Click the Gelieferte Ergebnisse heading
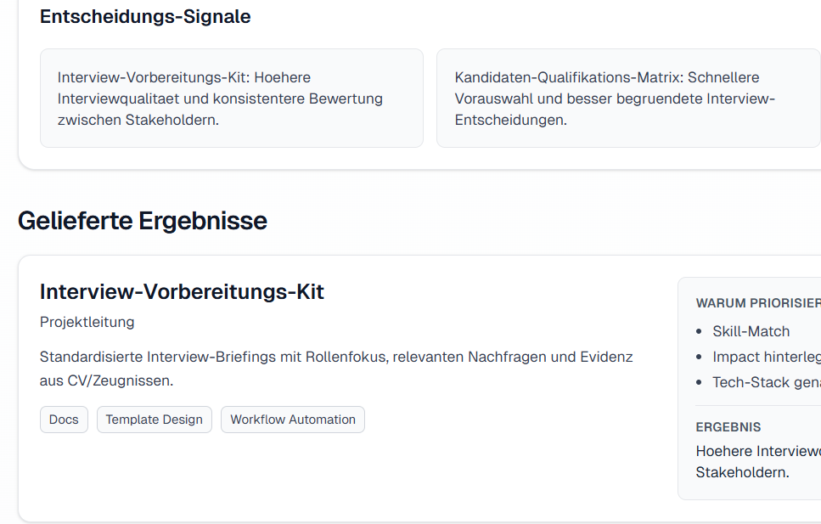Image resolution: width=821 pixels, height=524 pixels. [143, 221]
